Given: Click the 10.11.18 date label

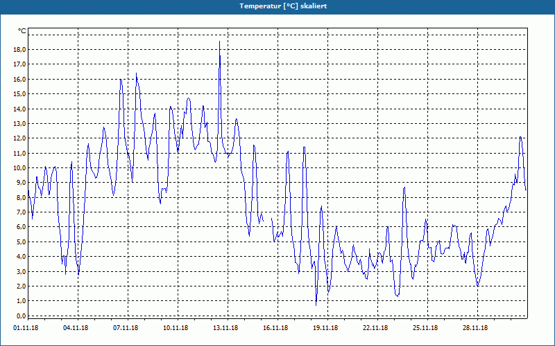Looking at the screenshot, I should click(176, 328).
